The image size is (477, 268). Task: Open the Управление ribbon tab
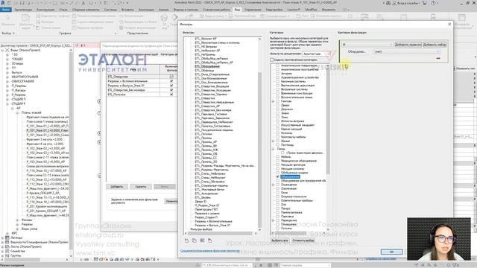click(x=253, y=10)
